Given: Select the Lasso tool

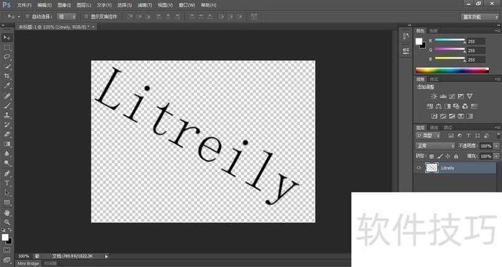Looking at the screenshot, I should tap(7, 57).
